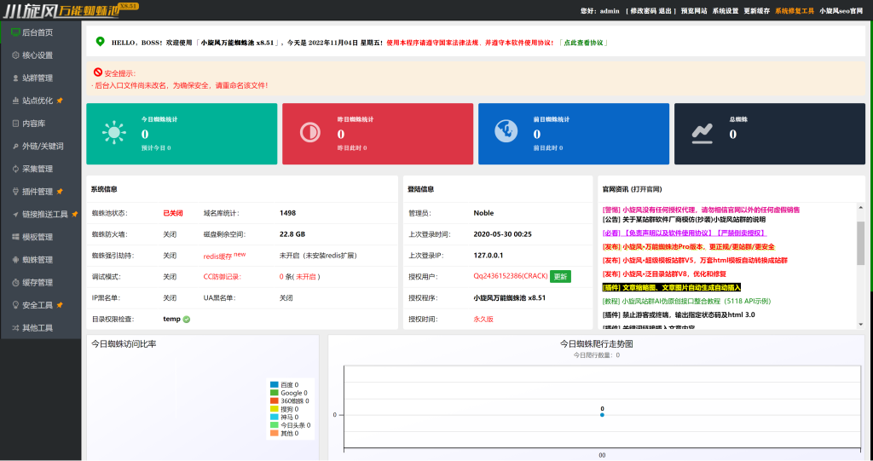
Task: Click the 小旋风万能蜘蛛池 logo
Action: tap(71, 10)
